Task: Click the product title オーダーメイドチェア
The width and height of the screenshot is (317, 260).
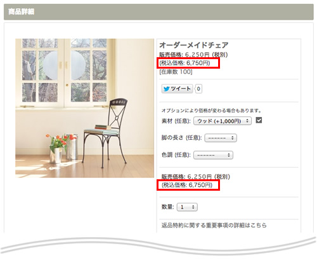Action: point(194,45)
